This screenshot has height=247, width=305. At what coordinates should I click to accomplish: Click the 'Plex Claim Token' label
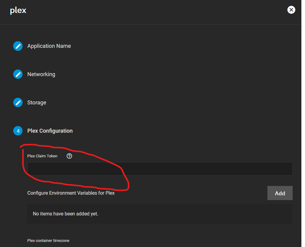click(x=42, y=156)
